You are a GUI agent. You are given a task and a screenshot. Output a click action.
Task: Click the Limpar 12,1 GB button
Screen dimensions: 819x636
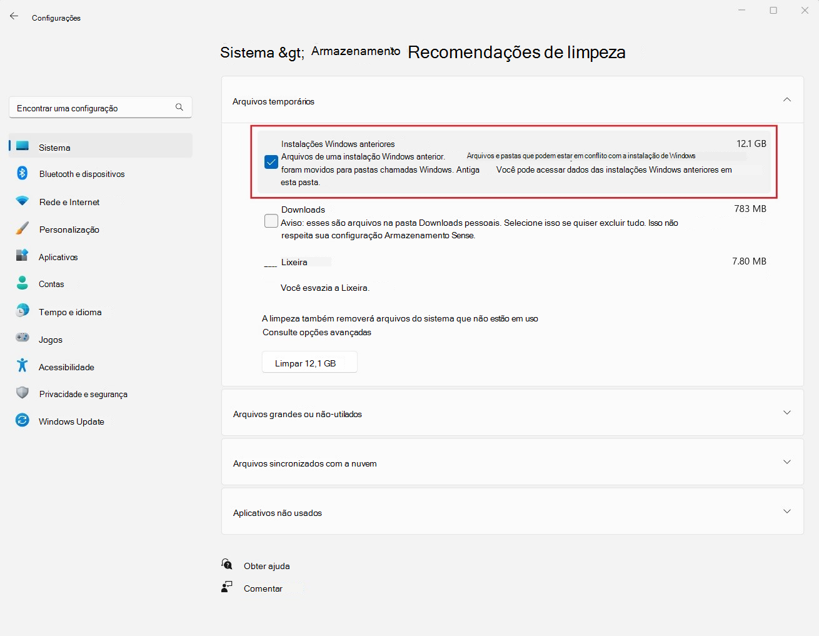pos(309,362)
